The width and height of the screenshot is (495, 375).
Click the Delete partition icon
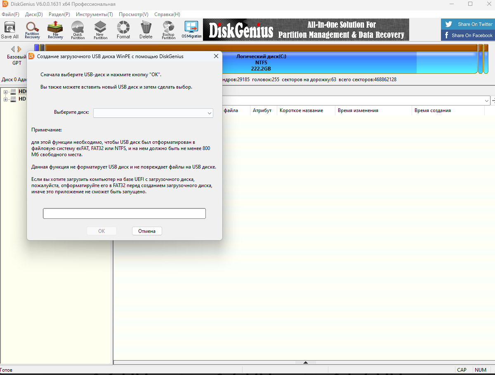click(146, 30)
